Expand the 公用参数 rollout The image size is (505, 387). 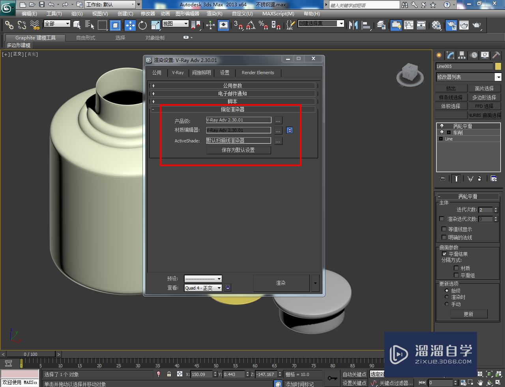233,86
